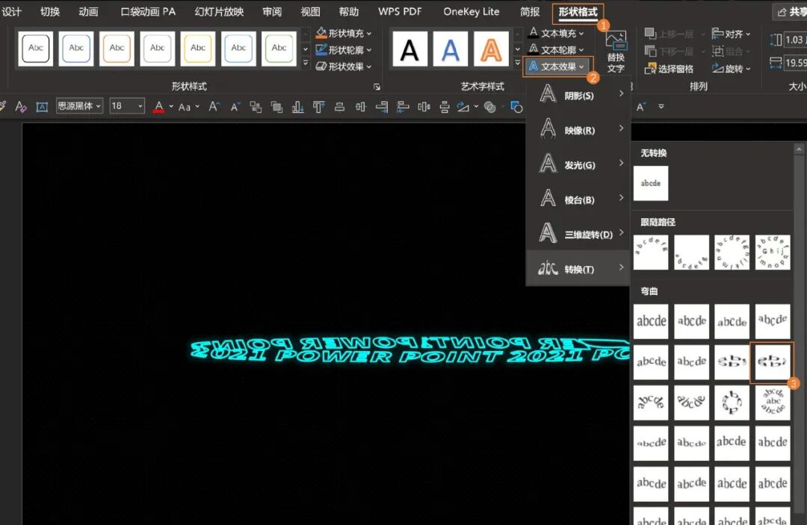Expand the shape styles gallery more arrow
Viewport: 807px width, 525px height.
(305, 63)
